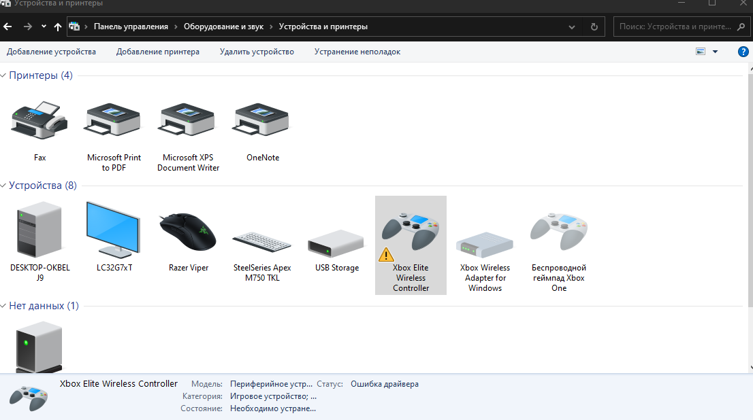Collapse the Нет данных (1) group
The image size is (753, 420).
(x=3, y=306)
